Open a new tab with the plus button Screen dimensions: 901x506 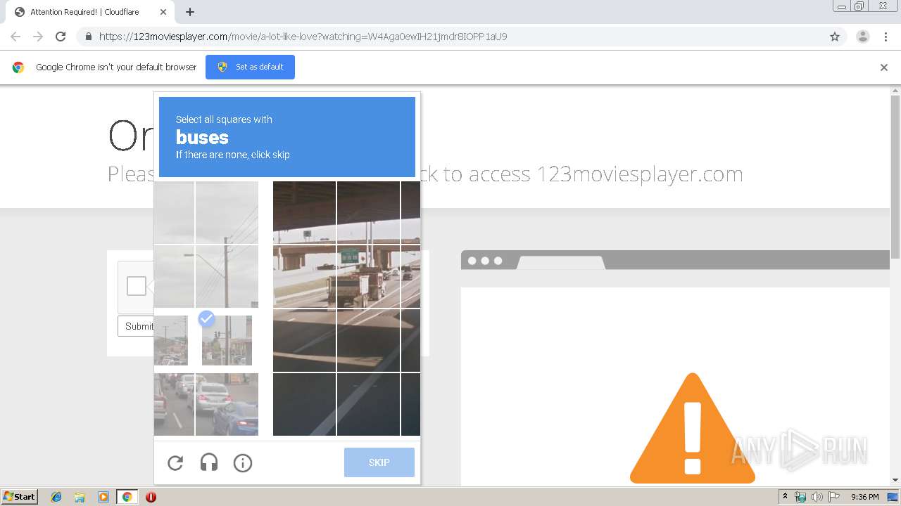coord(190,12)
